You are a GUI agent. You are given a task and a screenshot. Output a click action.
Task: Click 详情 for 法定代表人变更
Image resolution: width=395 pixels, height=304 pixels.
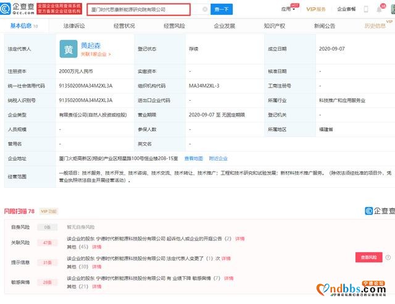pos(226,258)
